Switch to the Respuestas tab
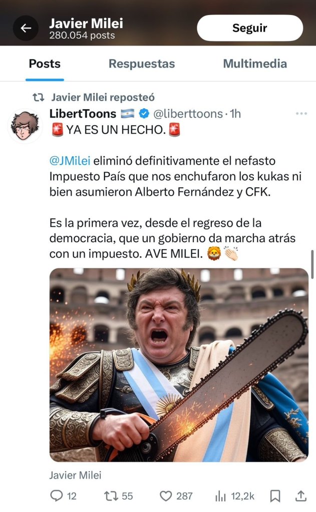Viewport: 316px width, 512px height. pyautogui.click(x=142, y=64)
